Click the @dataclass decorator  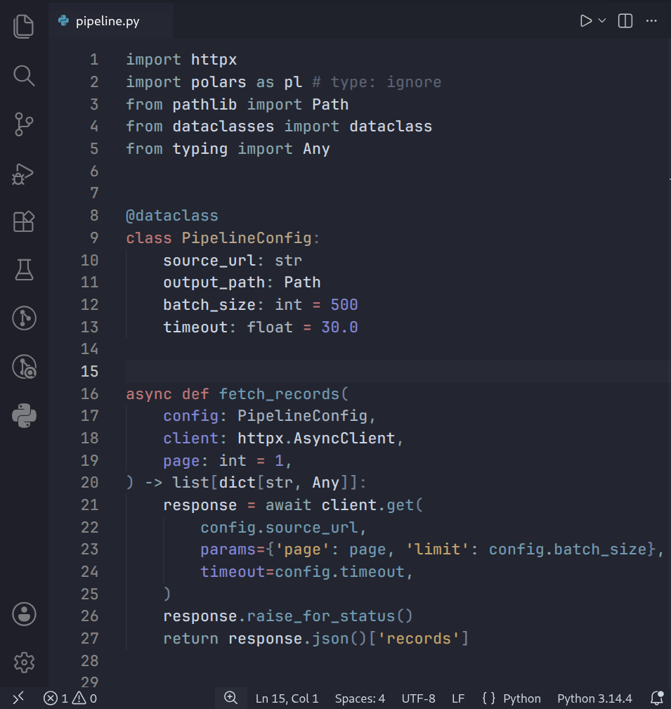(x=172, y=216)
